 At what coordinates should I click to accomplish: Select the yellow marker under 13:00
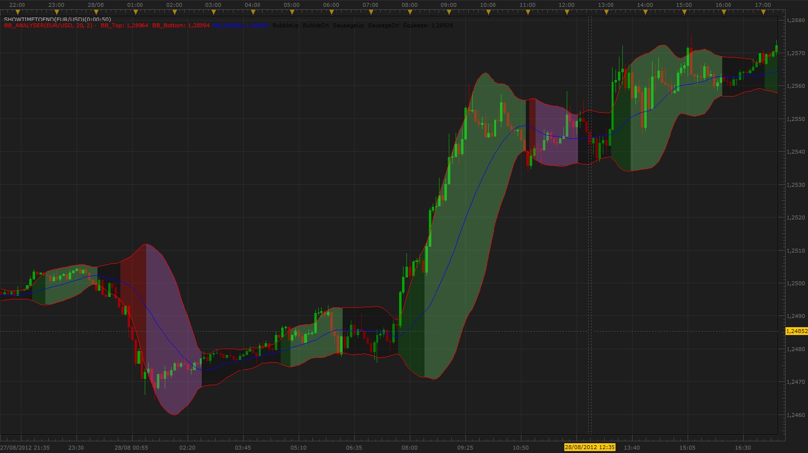(605, 11)
